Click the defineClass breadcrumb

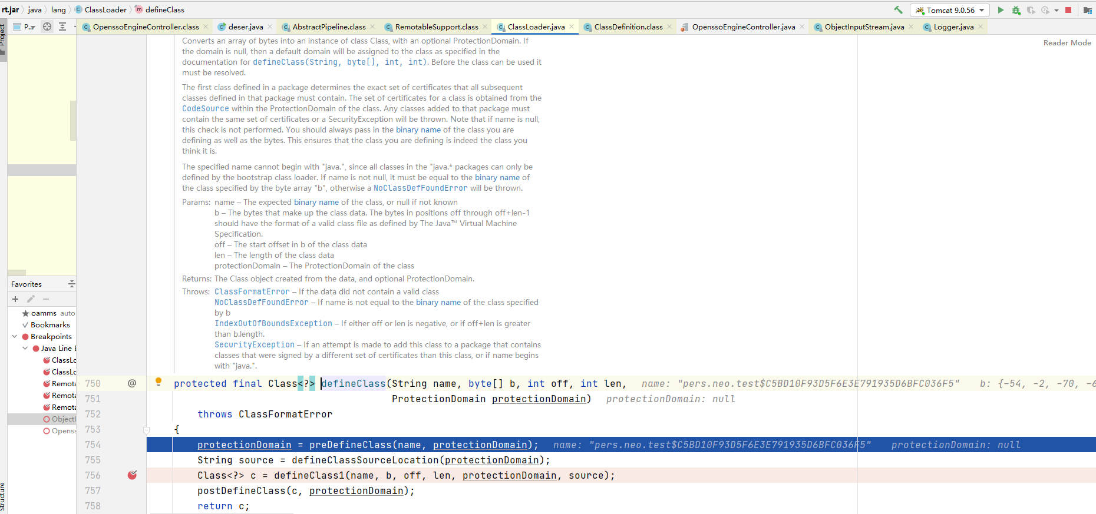coord(160,9)
